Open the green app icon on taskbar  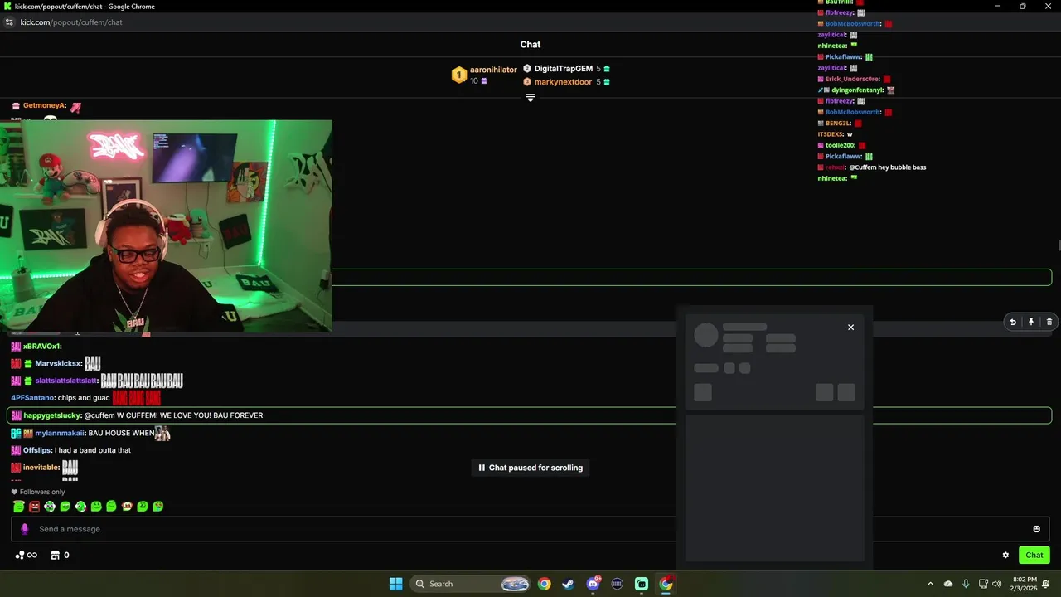(642, 584)
